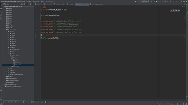Click the collapse all icon in Project panel
This screenshot has height=105, width=188.
(27, 4)
